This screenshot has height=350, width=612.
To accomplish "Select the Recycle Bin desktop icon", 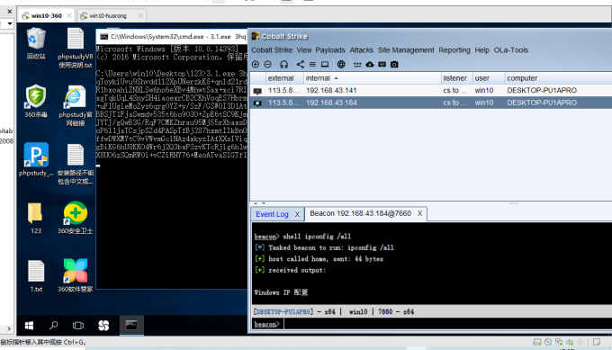I will tap(36, 43).
